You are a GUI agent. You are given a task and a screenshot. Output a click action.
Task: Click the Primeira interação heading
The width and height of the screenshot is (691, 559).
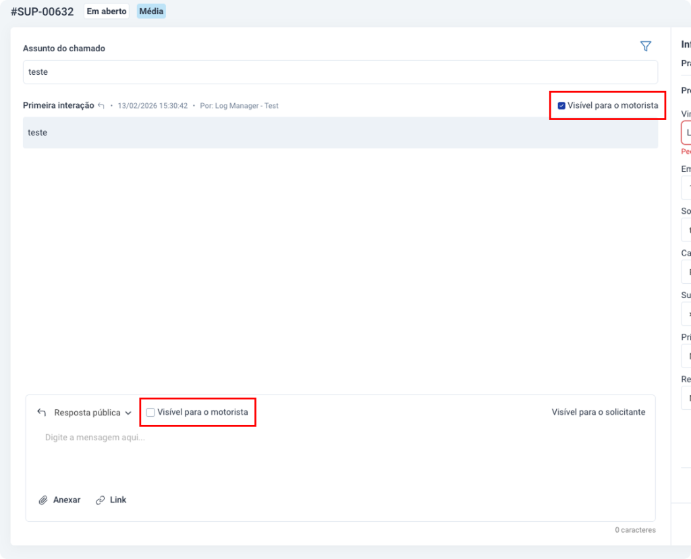pyautogui.click(x=58, y=106)
